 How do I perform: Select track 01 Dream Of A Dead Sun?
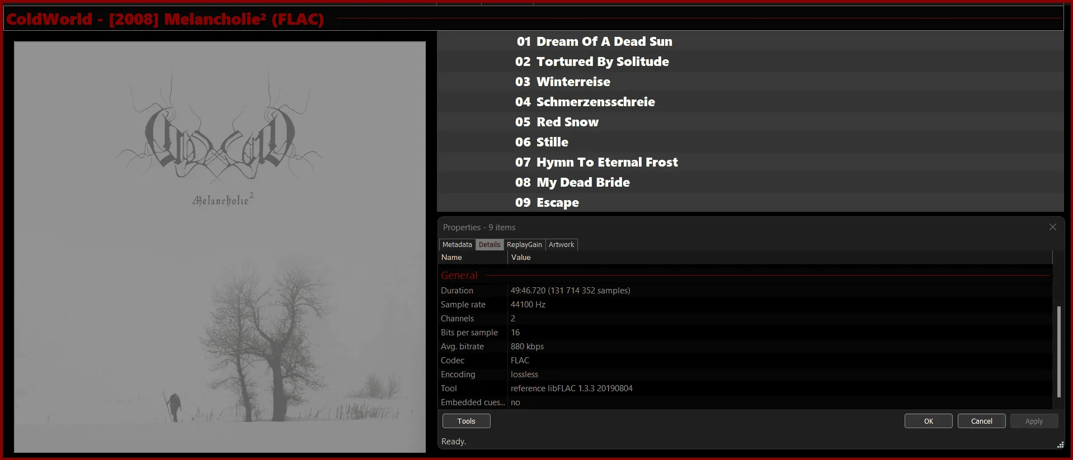[x=750, y=41]
